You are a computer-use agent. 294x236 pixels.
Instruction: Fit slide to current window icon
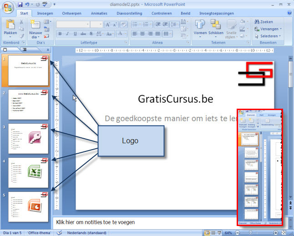click(284, 233)
